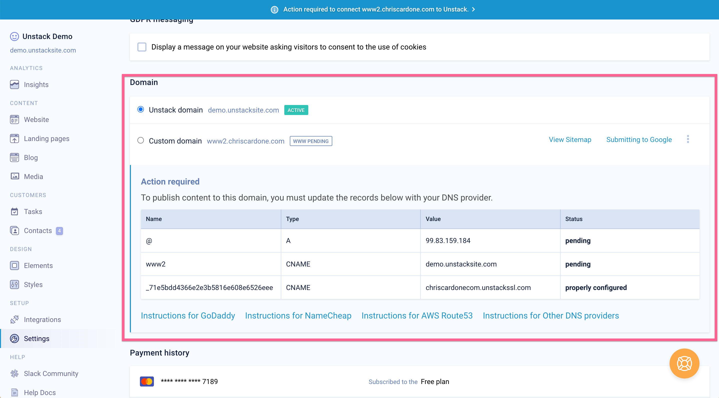Open the Insights chart icon
This screenshot has height=398, width=719.
[14, 85]
